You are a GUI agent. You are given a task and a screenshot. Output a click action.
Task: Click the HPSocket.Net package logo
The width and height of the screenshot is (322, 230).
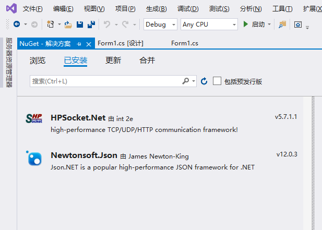[34, 118]
